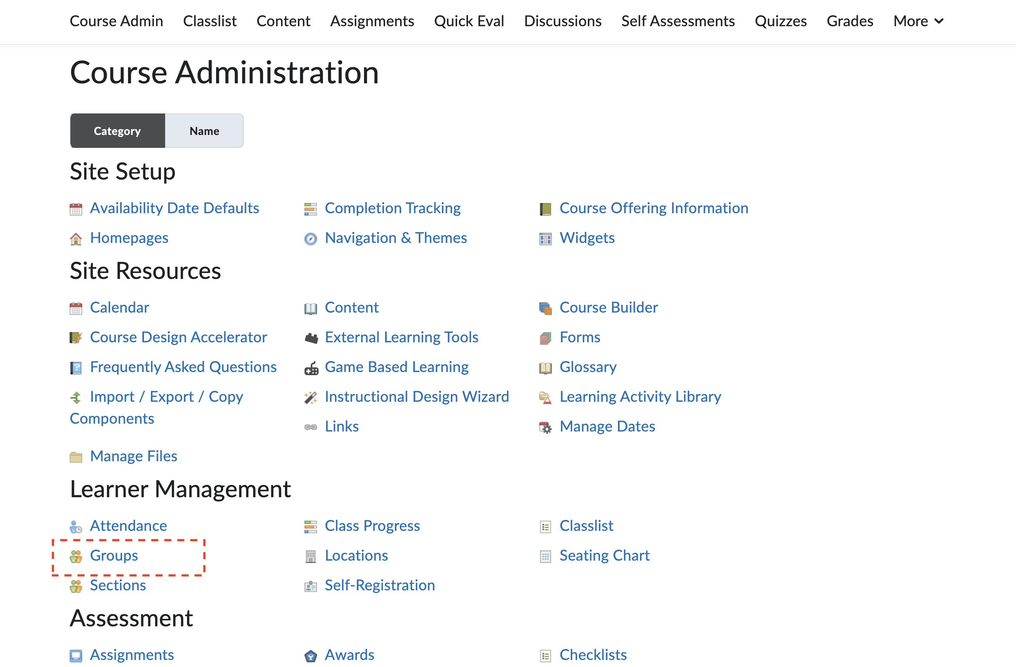Click the Navigation & Themes compass icon
The image size is (1016, 667).
tap(310, 239)
